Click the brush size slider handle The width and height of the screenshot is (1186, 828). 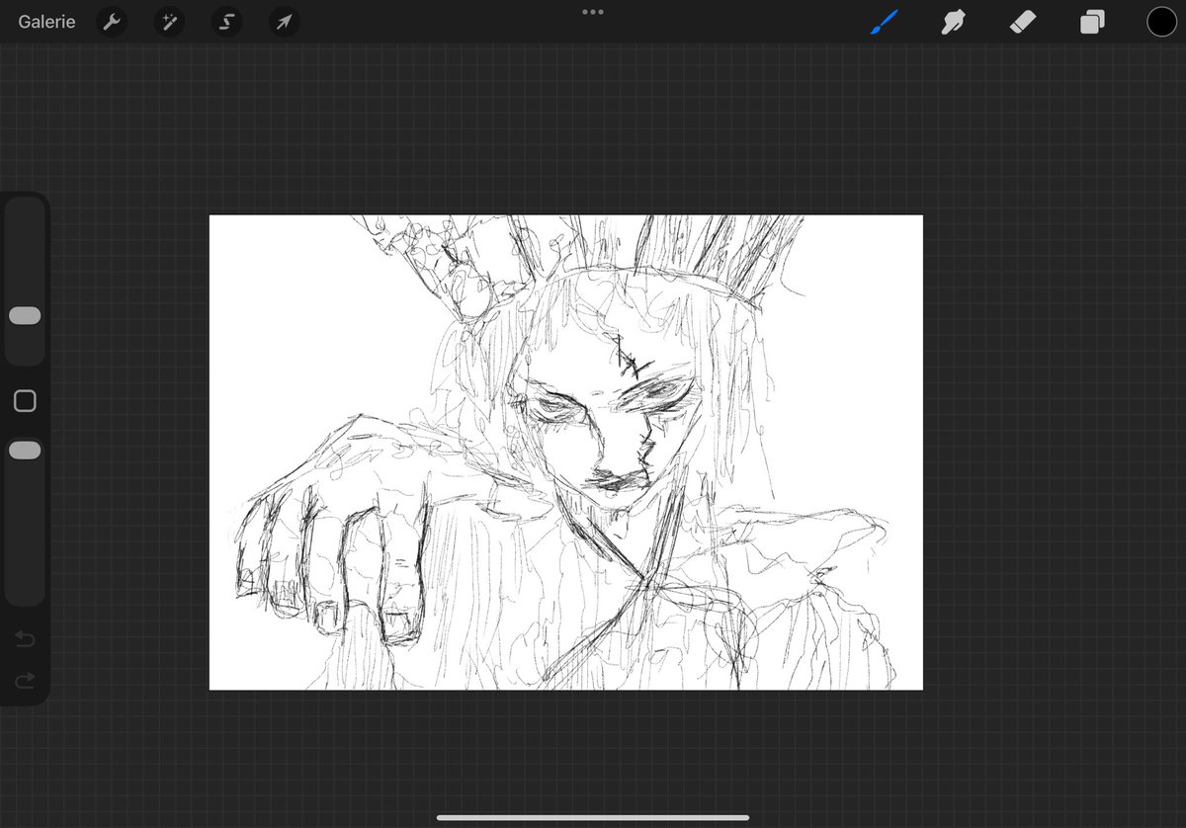click(25, 315)
